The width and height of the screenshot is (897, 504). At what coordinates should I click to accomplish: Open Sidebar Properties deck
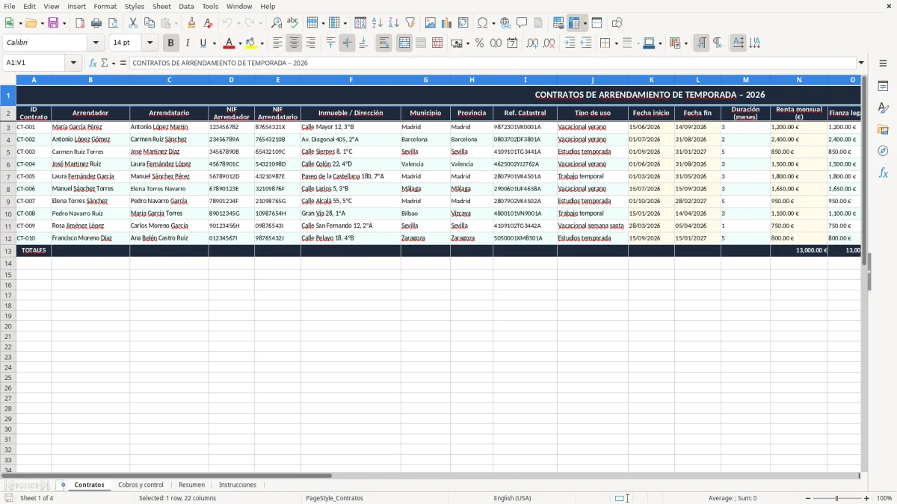click(883, 87)
